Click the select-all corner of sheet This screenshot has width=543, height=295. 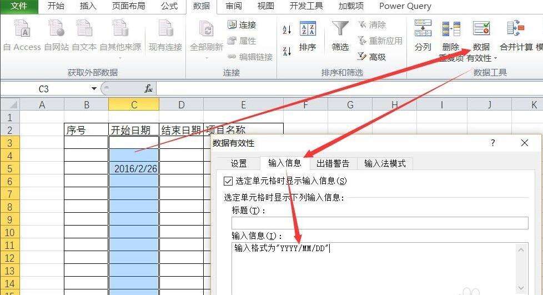click(x=9, y=104)
